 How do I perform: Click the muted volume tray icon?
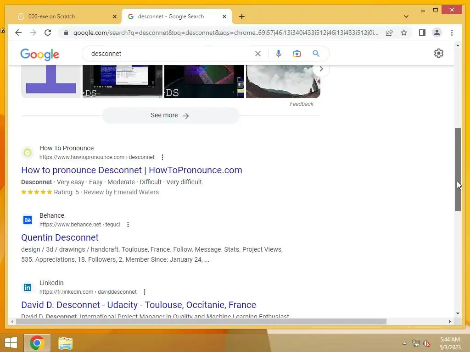pos(426,343)
